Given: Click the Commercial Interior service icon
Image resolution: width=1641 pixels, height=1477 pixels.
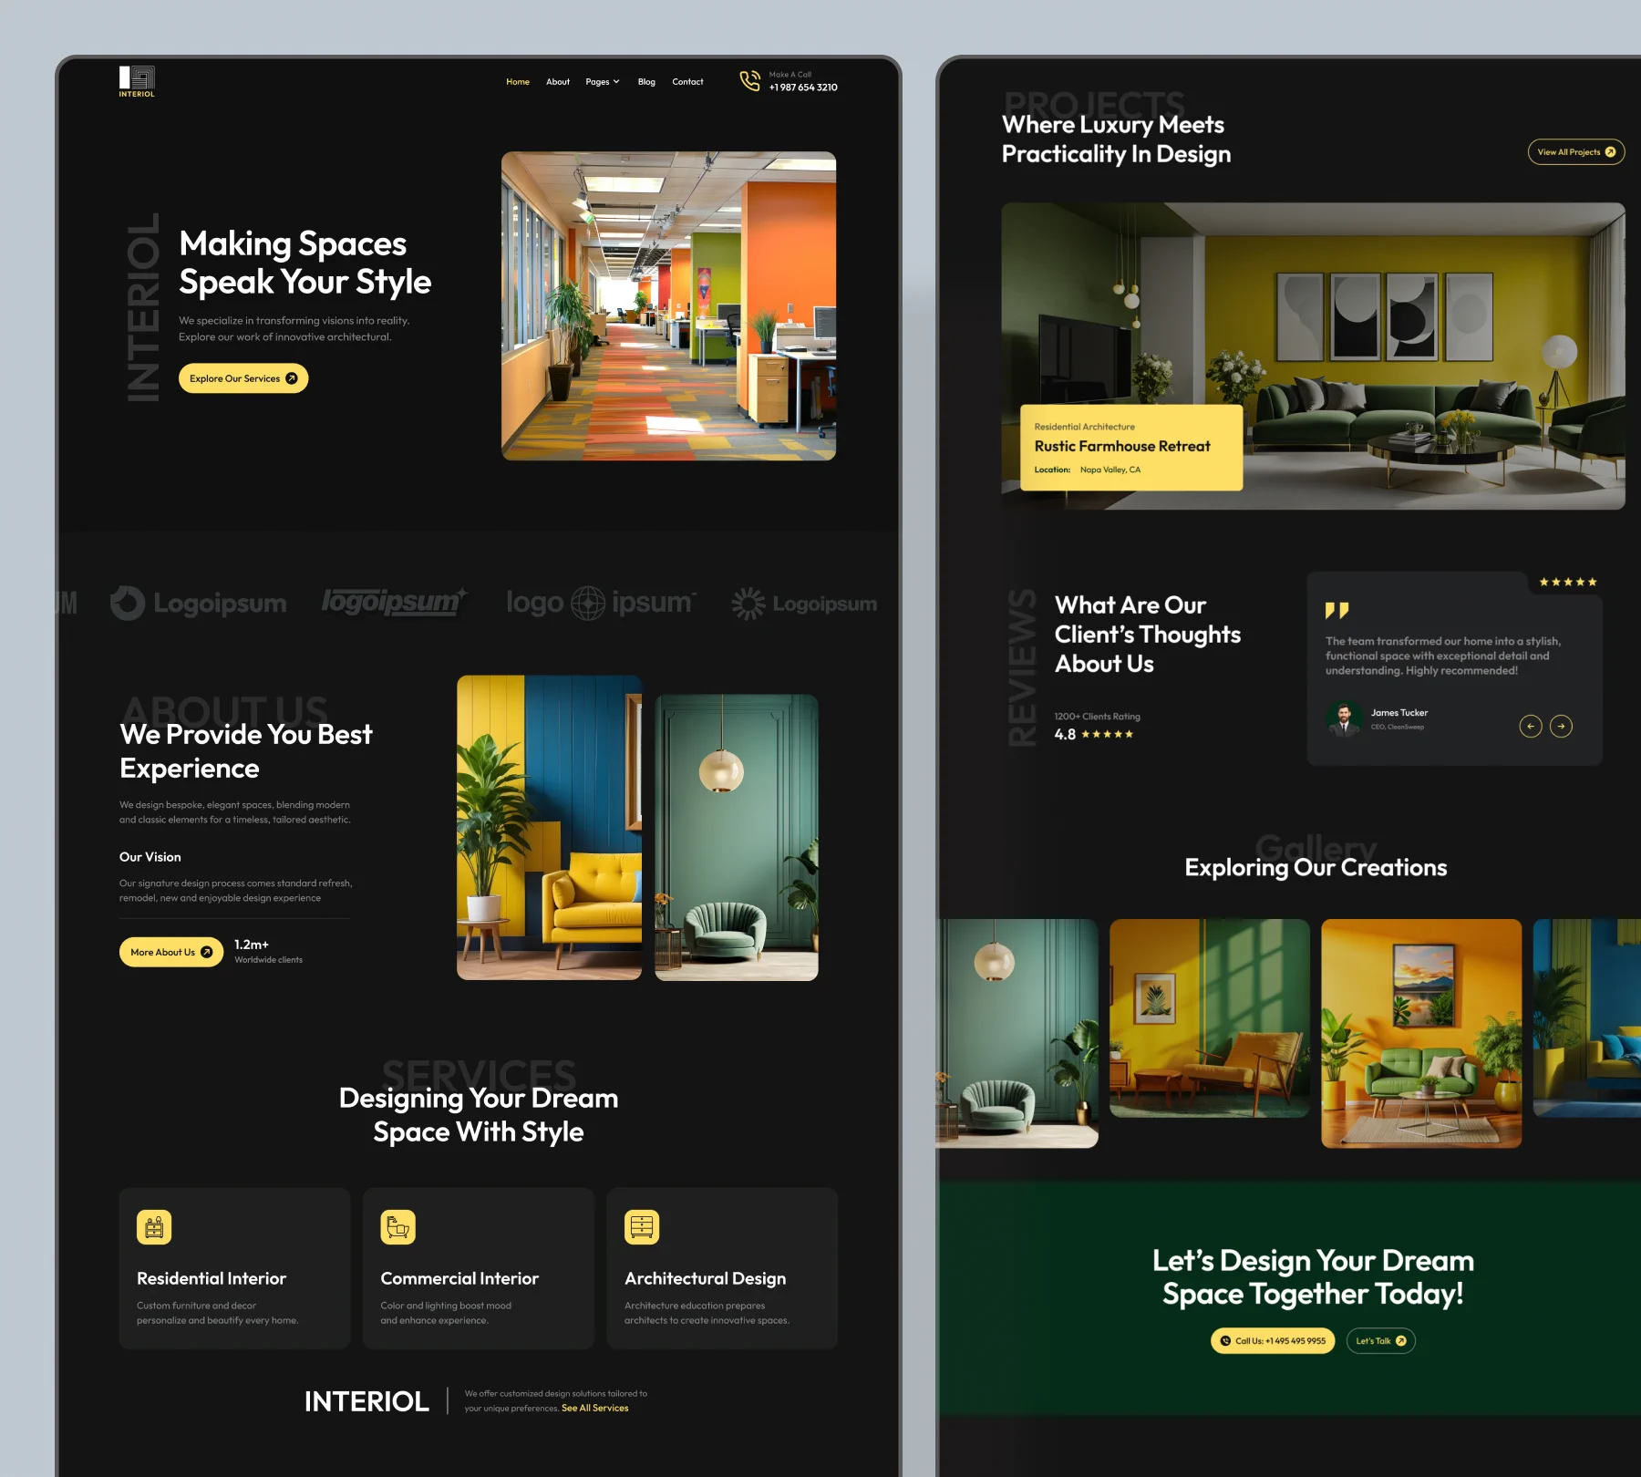Looking at the screenshot, I should pyautogui.click(x=397, y=1227).
